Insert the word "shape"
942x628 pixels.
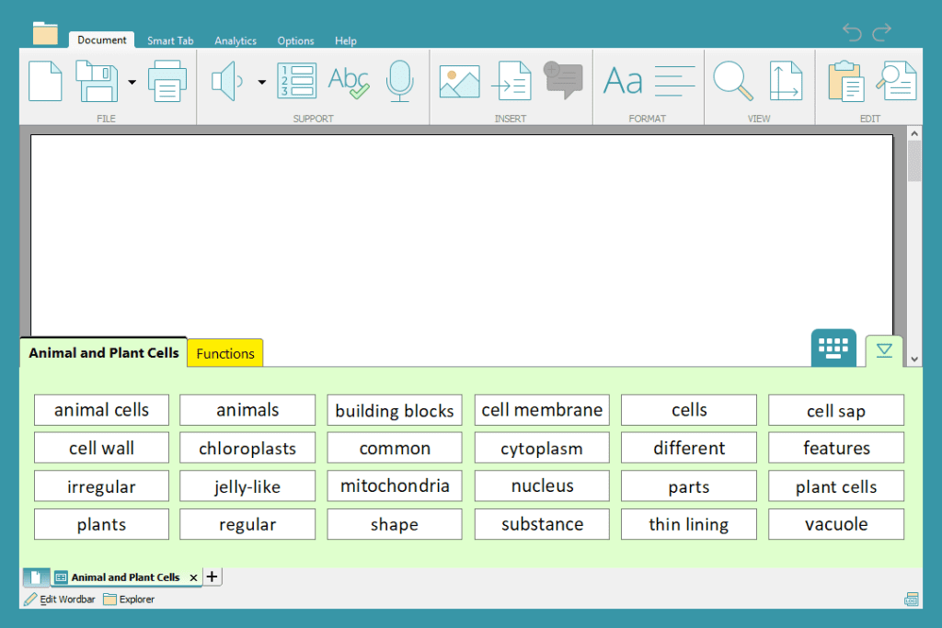coord(395,524)
